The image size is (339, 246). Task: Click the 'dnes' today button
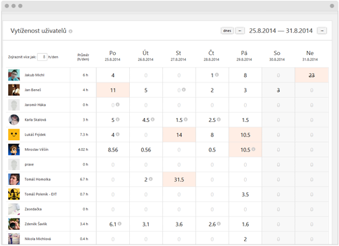coord(227,31)
